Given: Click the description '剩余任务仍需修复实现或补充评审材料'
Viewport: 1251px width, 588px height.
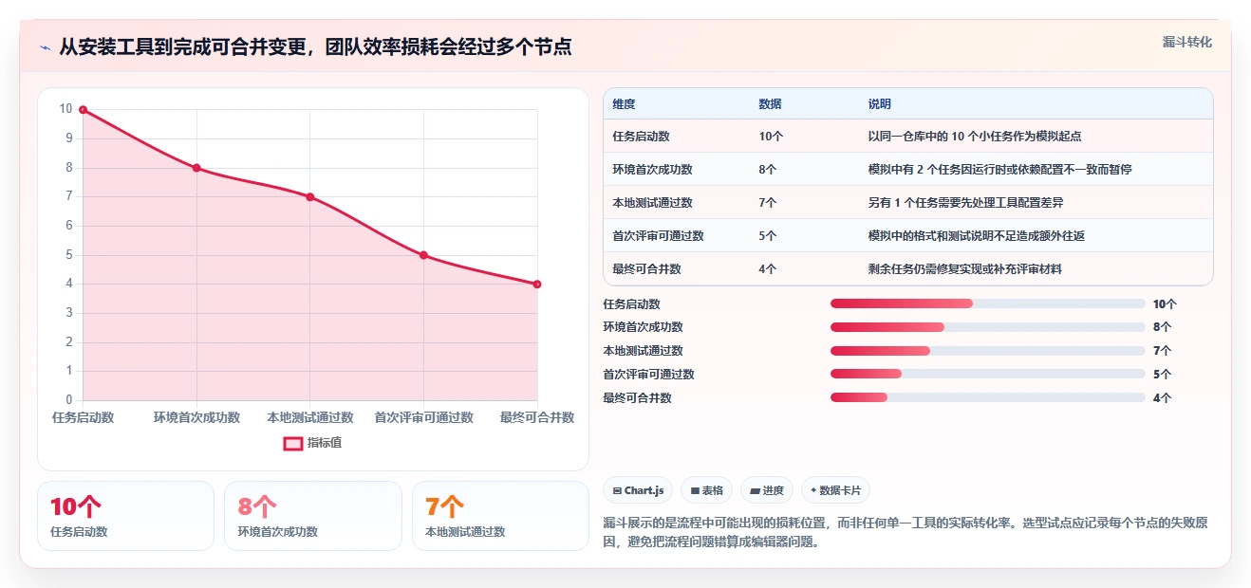Looking at the screenshot, I should [x=965, y=269].
